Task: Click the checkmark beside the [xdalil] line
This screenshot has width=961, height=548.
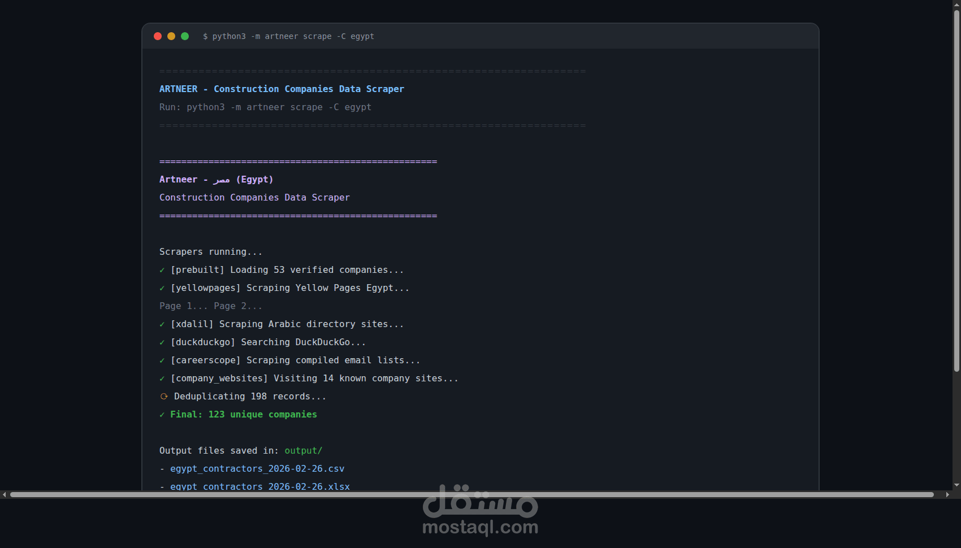Action: click(162, 324)
